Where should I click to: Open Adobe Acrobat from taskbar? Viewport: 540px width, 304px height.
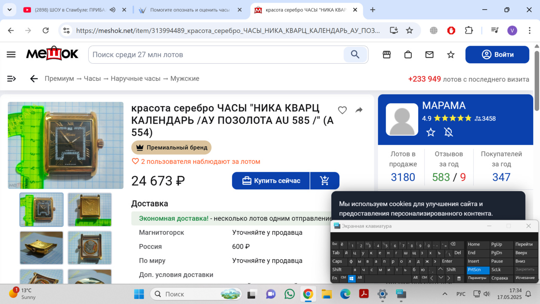(364, 294)
